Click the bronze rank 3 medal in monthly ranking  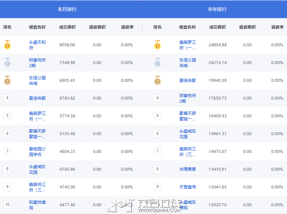7,80
